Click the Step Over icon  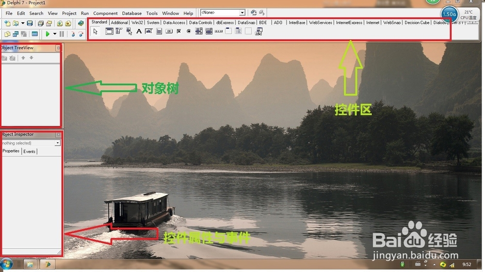coord(81,34)
